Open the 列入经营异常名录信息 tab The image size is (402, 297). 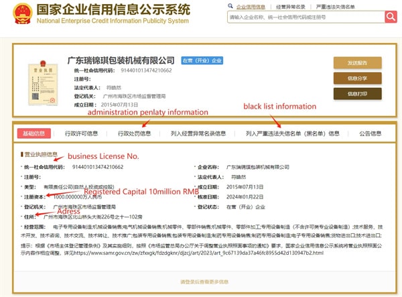point(198,133)
